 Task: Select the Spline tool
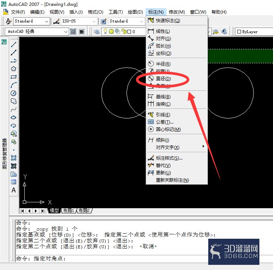14,109
